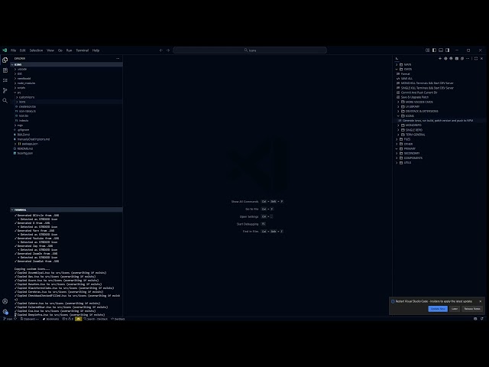Open the Go menu
The image size is (489, 367).
pyautogui.click(x=60, y=50)
